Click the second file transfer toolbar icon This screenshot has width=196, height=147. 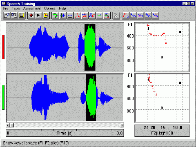pos(14,16)
